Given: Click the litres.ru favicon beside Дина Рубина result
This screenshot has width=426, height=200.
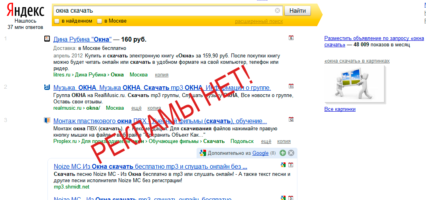Looking at the screenshot, I should pyautogui.click(x=47, y=39).
